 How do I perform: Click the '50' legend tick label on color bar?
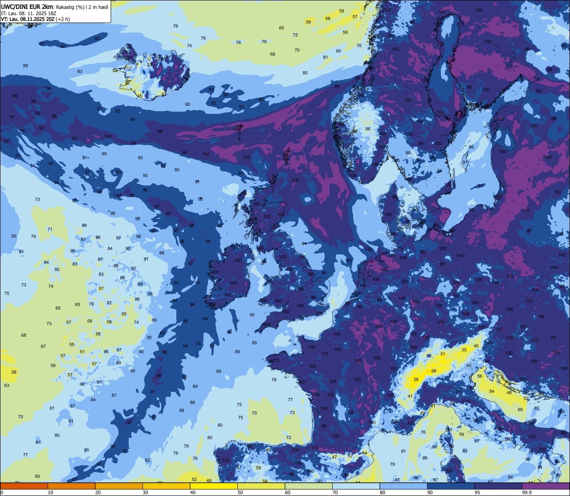point(240,492)
